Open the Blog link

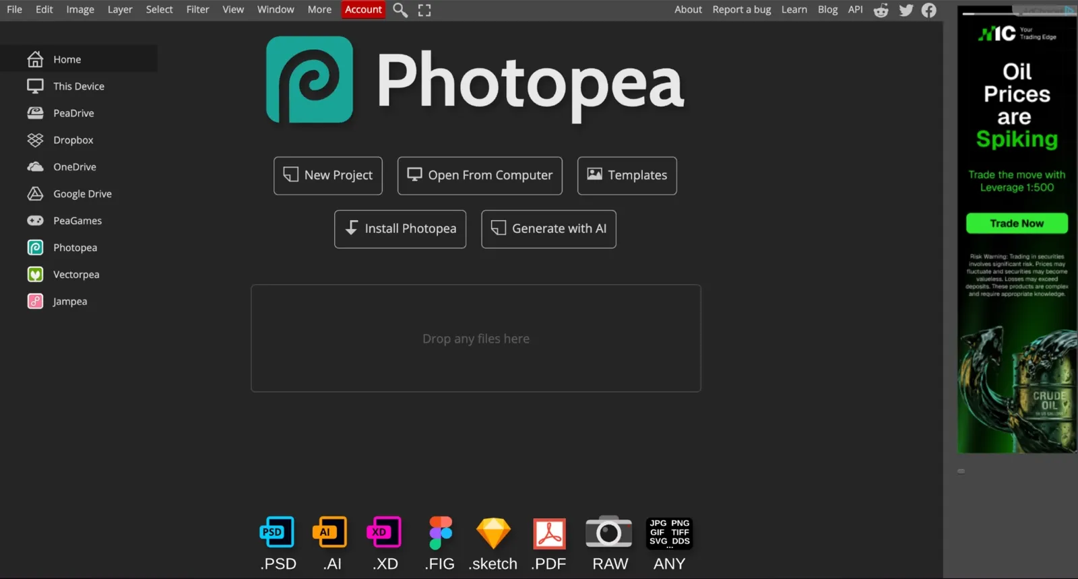tap(827, 9)
